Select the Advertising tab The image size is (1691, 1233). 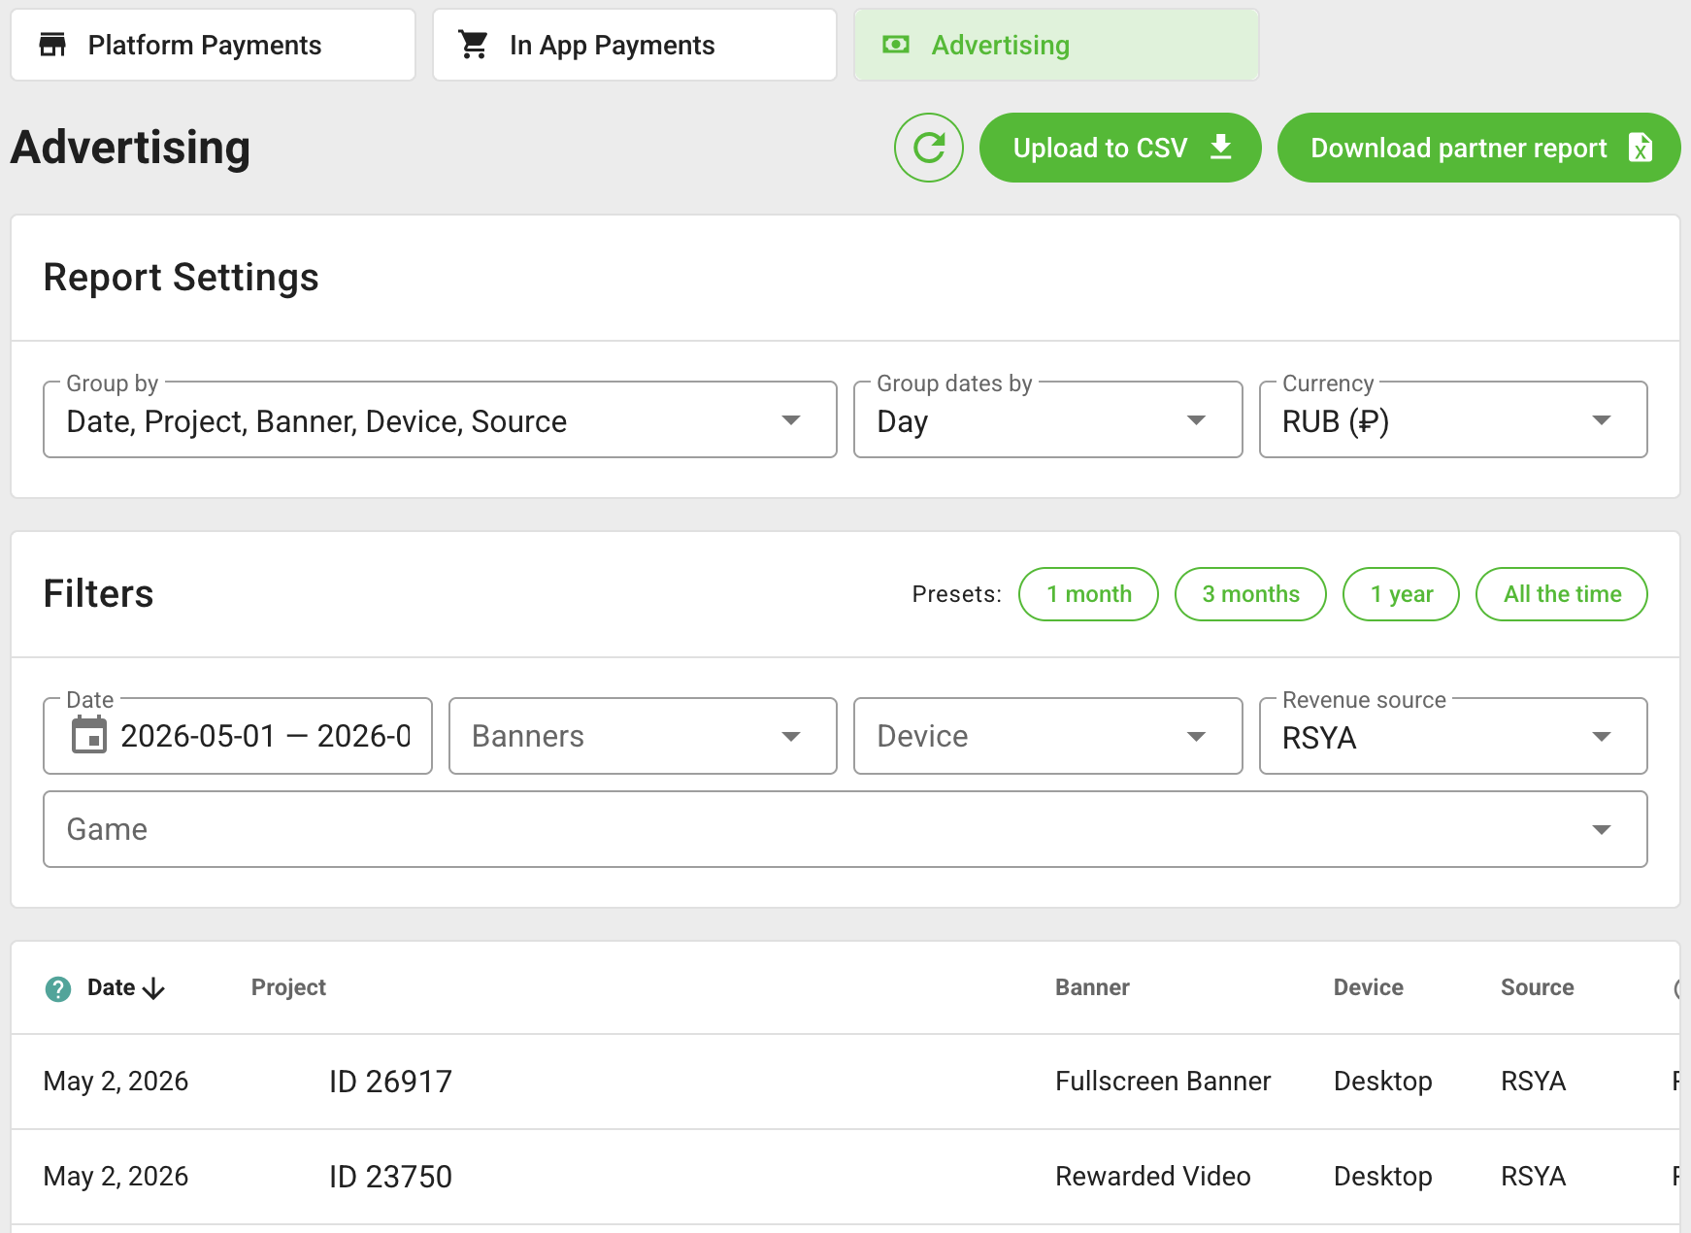tap(1056, 45)
